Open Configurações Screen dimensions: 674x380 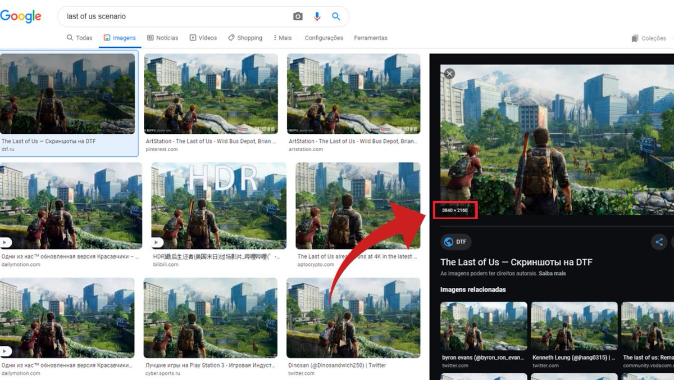coord(324,38)
